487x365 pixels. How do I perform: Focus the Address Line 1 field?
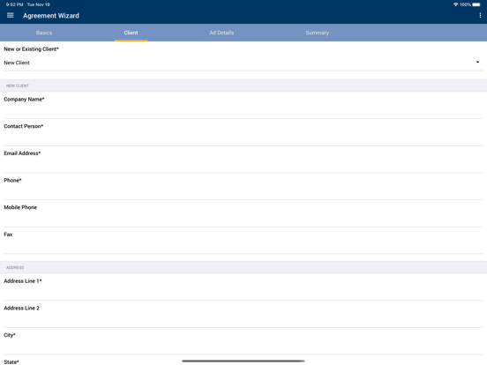pyautogui.click(x=243, y=293)
